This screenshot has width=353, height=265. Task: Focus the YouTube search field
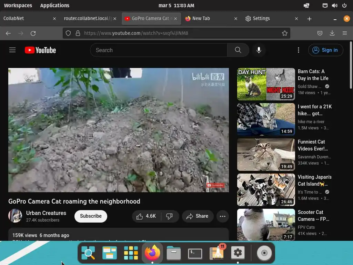click(159, 50)
